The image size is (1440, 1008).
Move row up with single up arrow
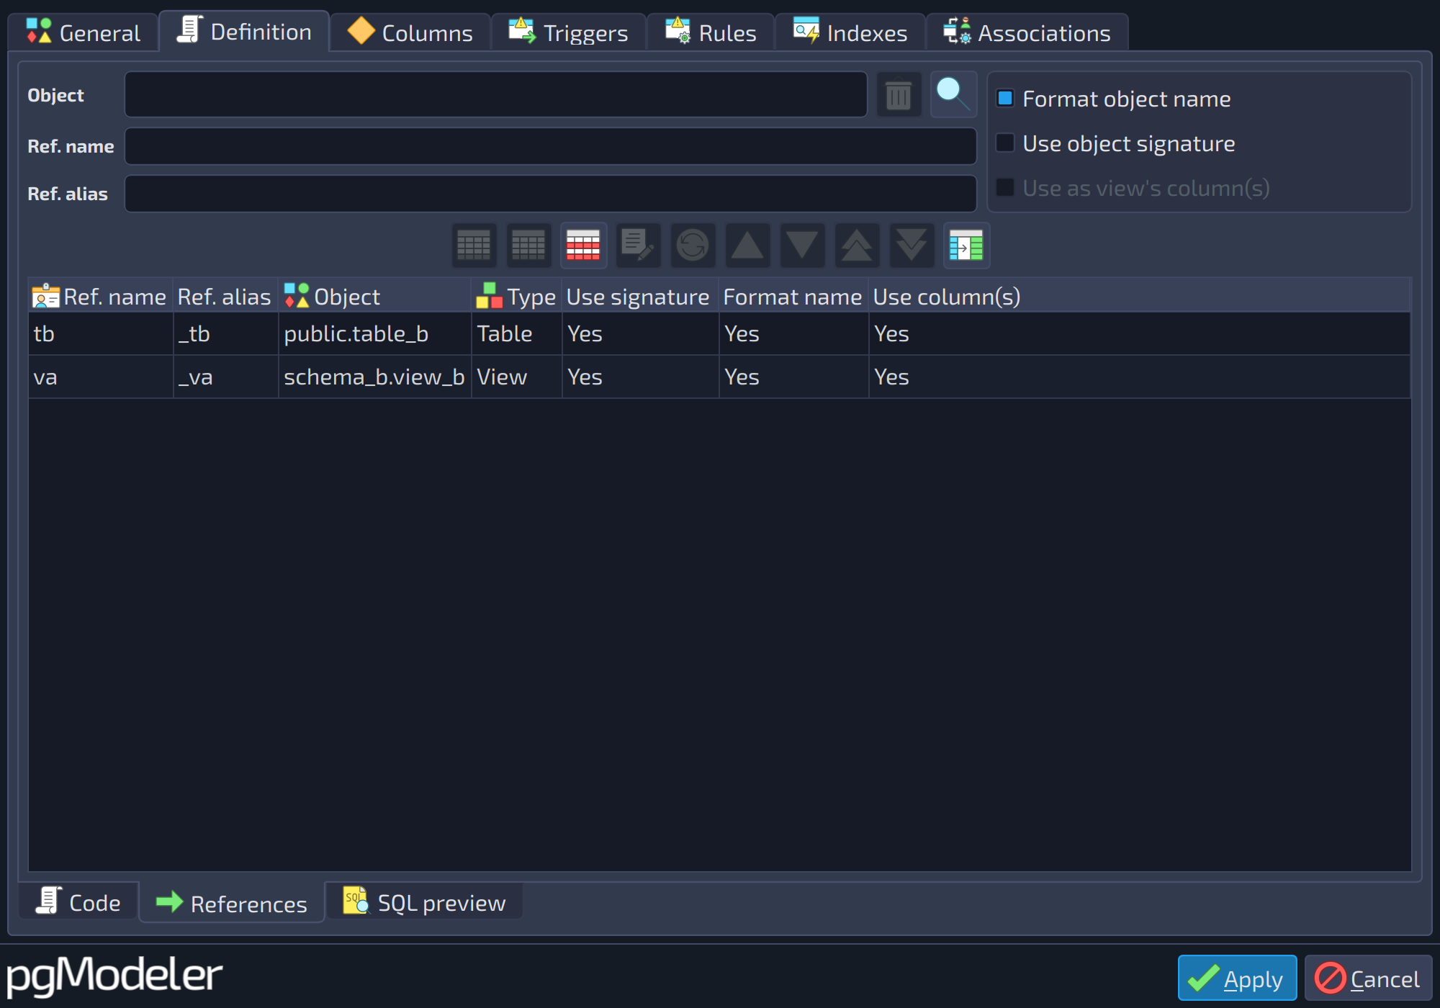(747, 246)
